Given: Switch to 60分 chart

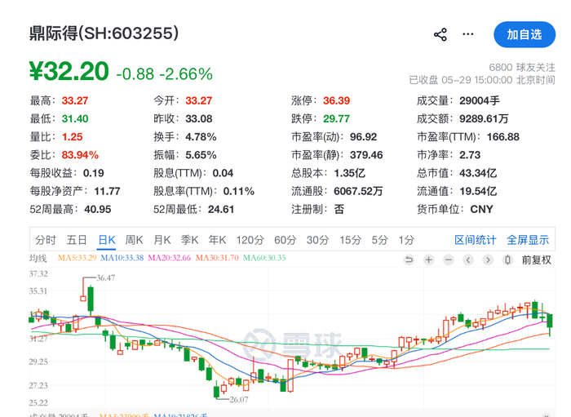Looking at the screenshot, I should click(285, 240).
